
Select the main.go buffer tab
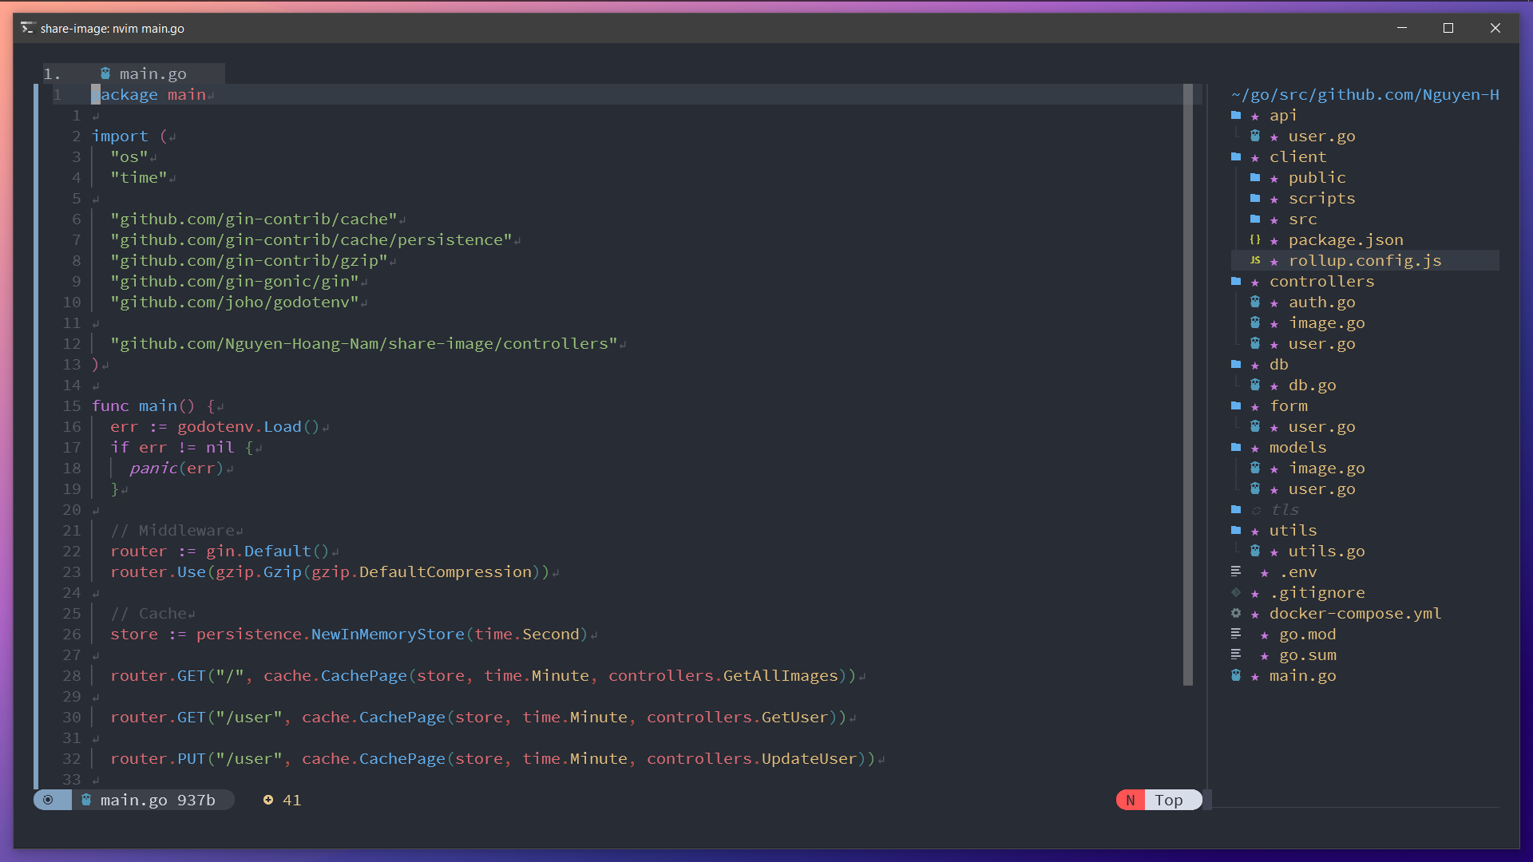tap(152, 73)
